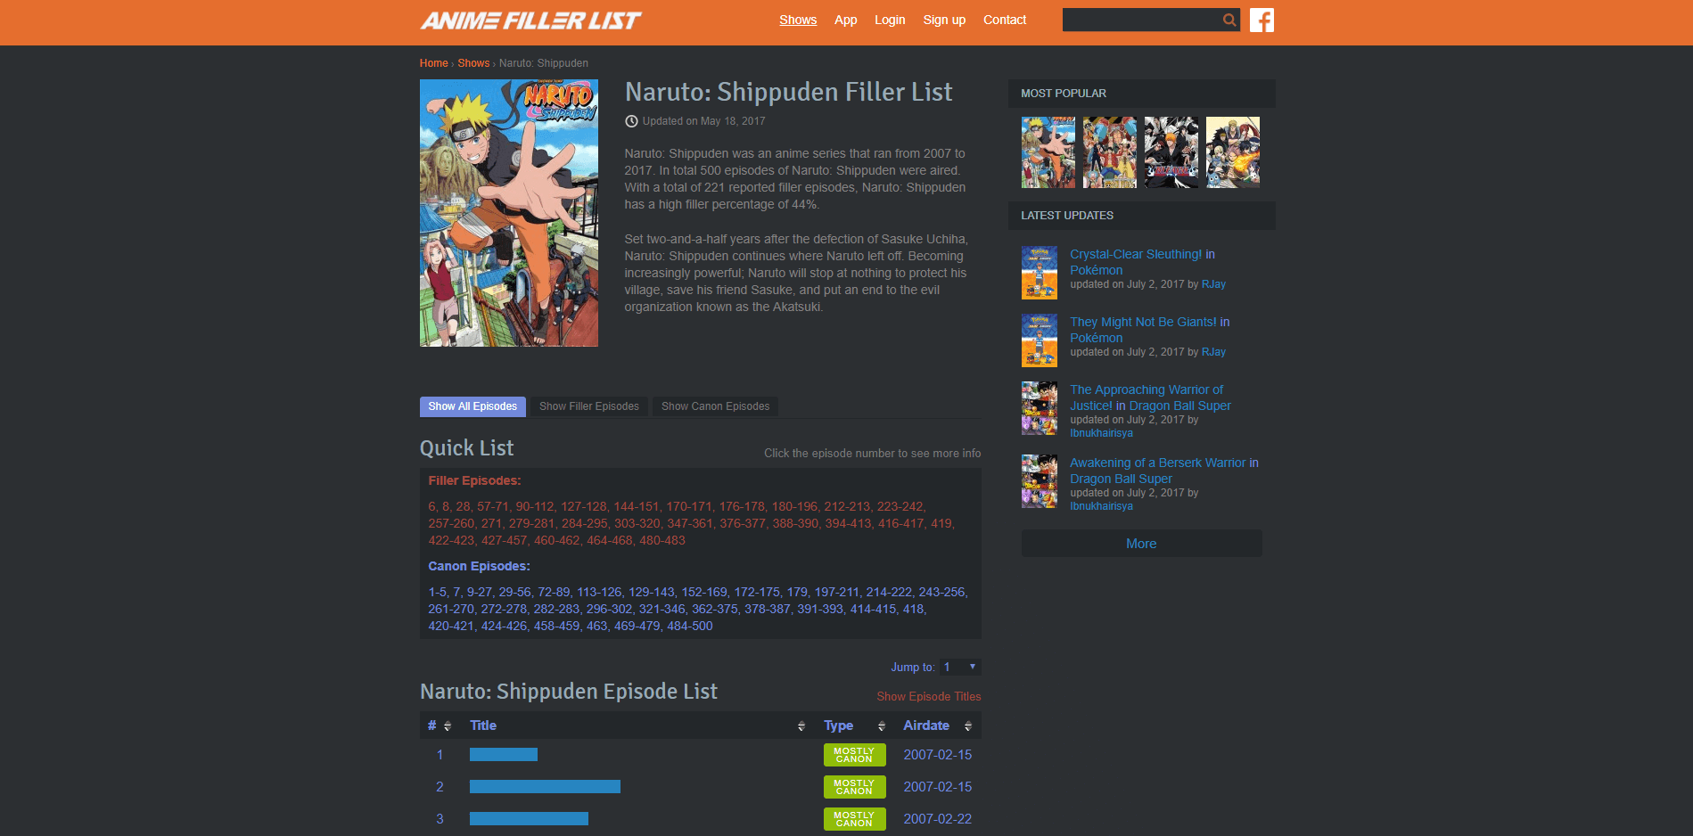Click thumbnail beside Awakening of a Berserk Warrior
The image size is (1693, 836).
pos(1040,481)
